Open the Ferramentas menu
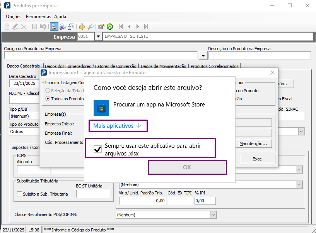Viewport: 316px width, 233px height. coord(38,17)
